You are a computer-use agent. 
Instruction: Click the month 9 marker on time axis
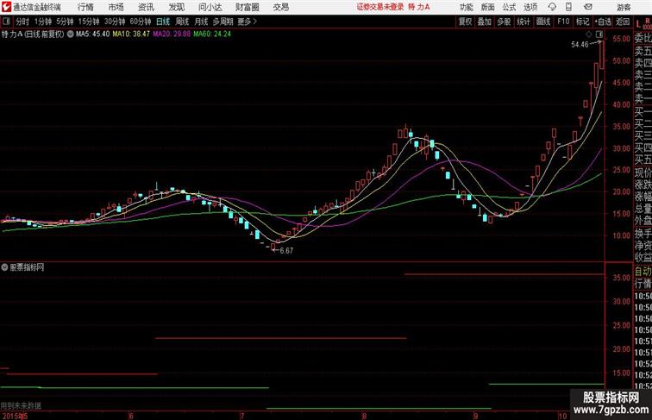click(475, 416)
